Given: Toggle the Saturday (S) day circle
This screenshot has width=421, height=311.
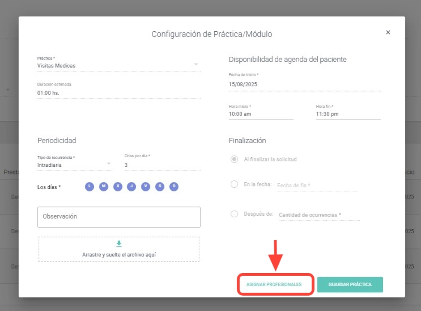Looking at the screenshot, I should [160, 186].
